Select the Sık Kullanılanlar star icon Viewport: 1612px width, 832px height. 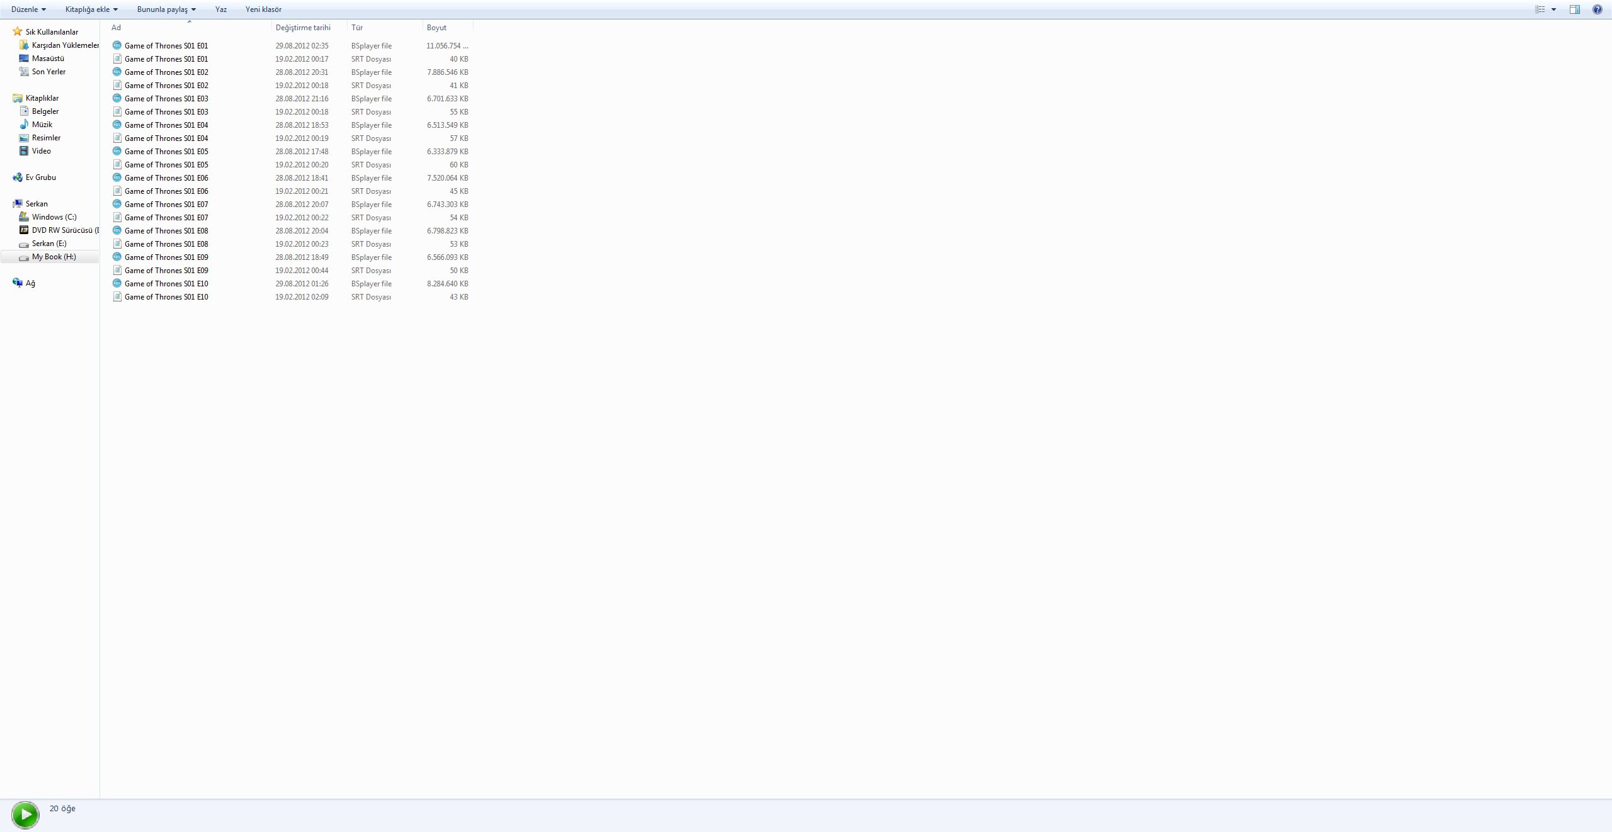(x=18, y=31)
